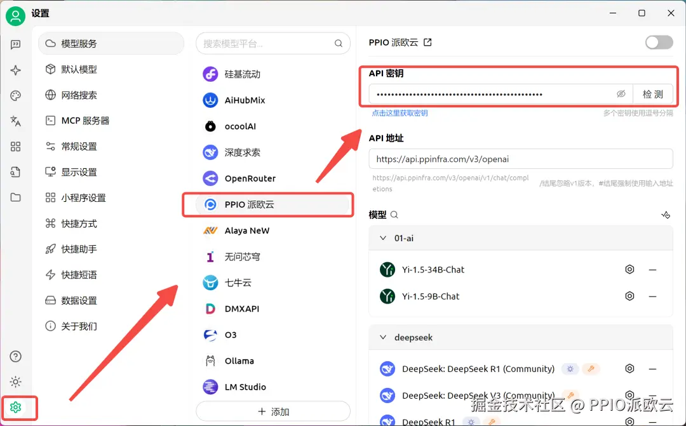
Task: Remove Yi-1.5-34B-Chat model with minus icon
Action: click(653, 270)
